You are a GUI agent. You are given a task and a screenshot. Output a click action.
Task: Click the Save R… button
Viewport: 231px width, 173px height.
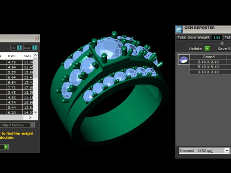tap(224, 49)
